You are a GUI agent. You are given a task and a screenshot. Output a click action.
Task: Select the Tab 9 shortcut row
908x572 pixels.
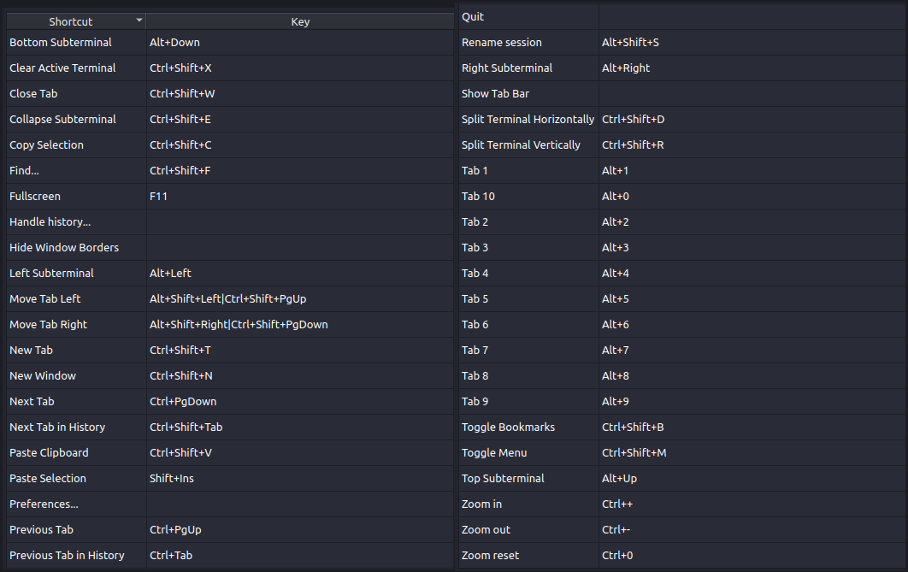[681, 401]
